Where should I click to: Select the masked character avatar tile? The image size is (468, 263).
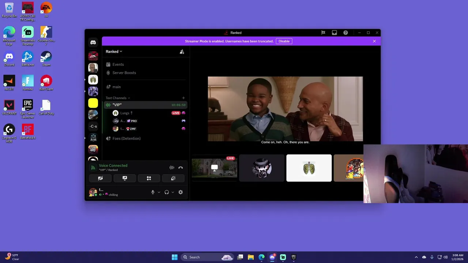coord(262,168)
